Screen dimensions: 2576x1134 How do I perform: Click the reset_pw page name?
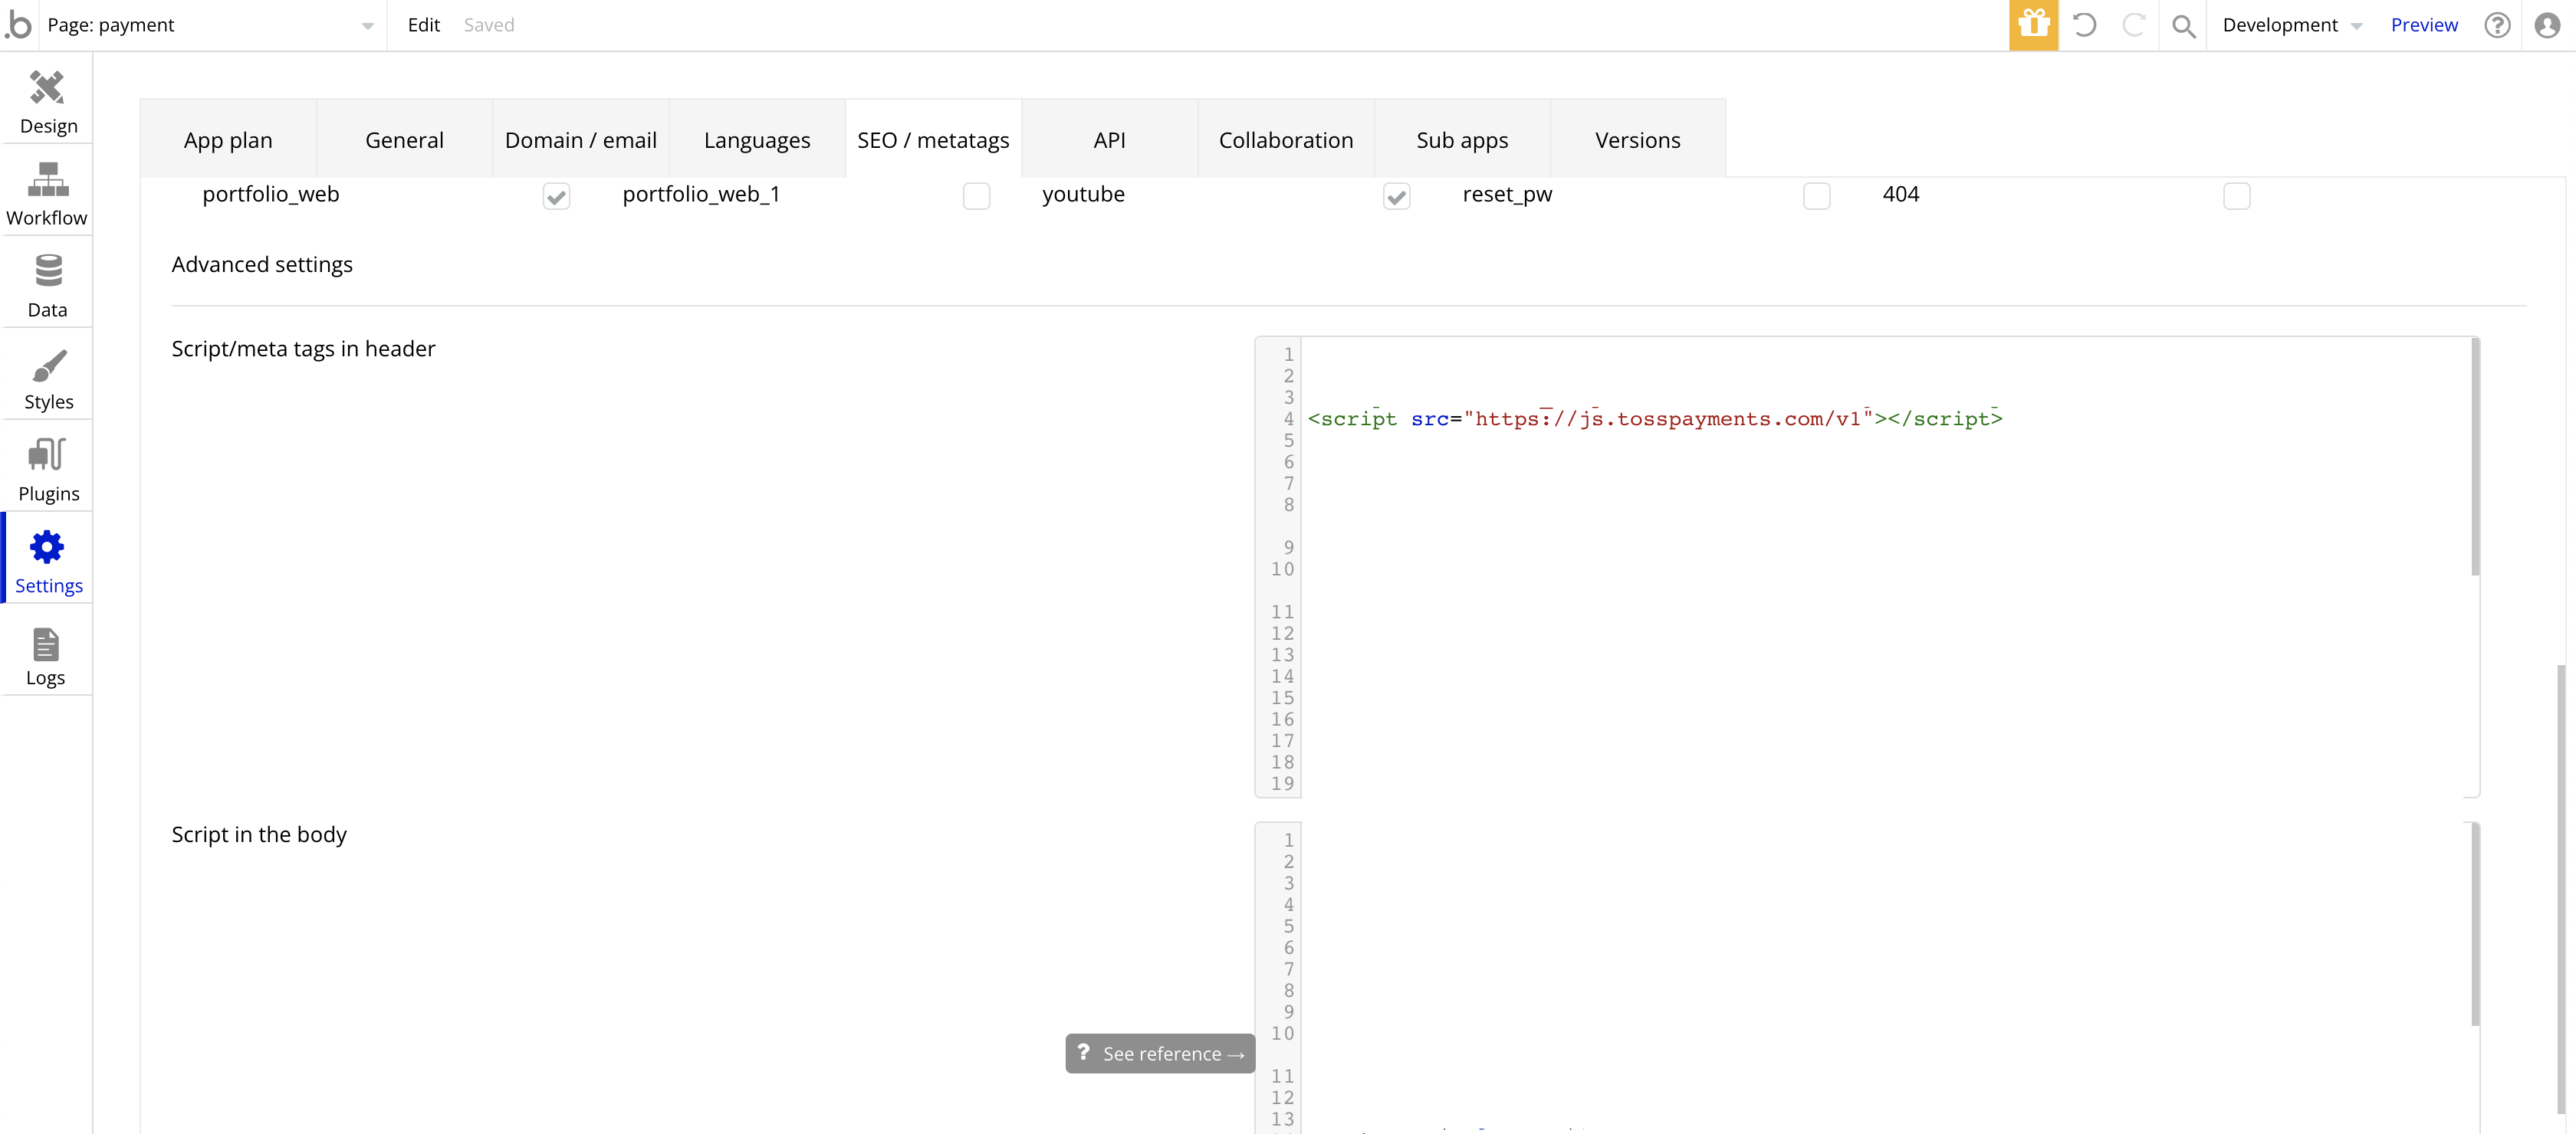1507,195
